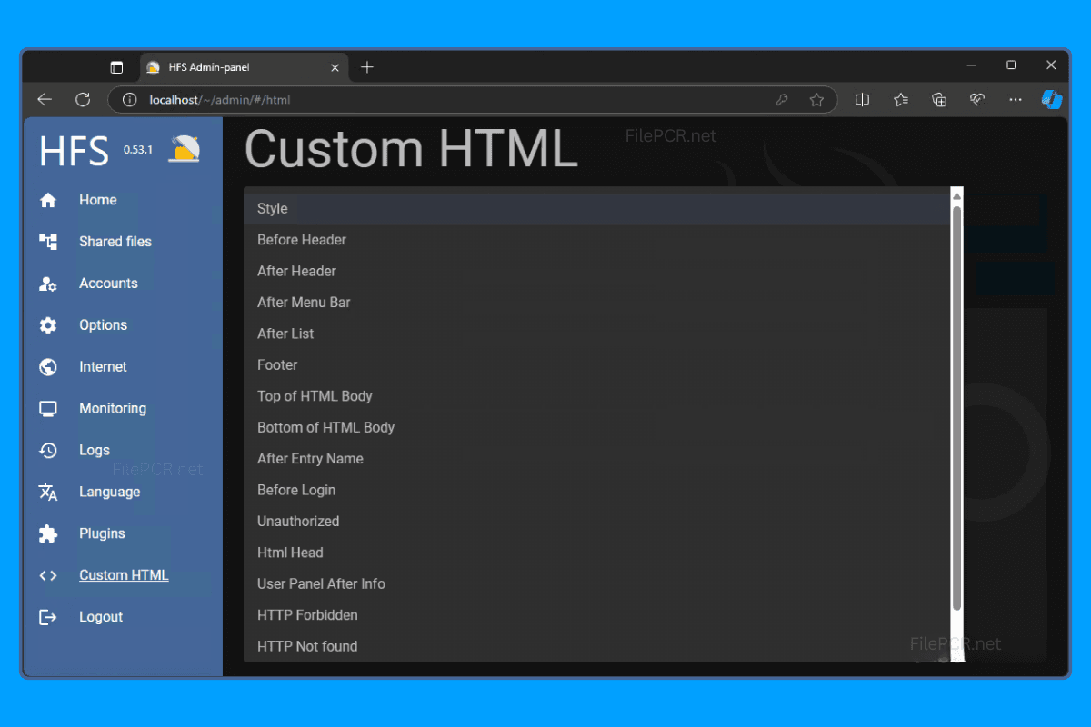Image resolution: width=1091 pixels, height=727 pixels.
Task: Choose After Menu Bar option
Action: click(x=596, y=303)
